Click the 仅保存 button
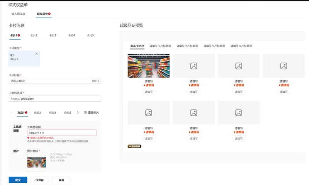This screenshot has height=185, width=309. [x=40, y=180]
